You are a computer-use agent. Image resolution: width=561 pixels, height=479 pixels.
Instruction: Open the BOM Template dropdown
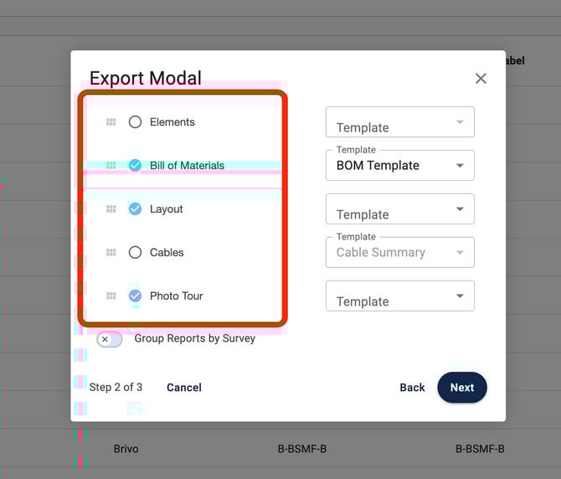(399, 166)
